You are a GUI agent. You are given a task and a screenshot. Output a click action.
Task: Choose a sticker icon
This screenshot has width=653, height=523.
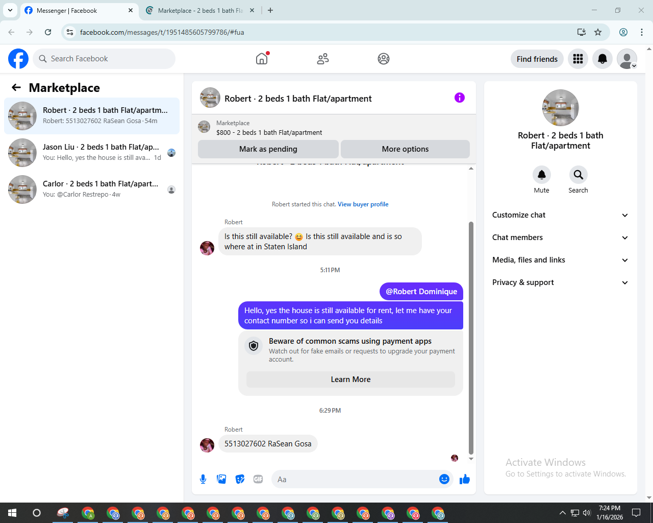[x=240, y=479]
